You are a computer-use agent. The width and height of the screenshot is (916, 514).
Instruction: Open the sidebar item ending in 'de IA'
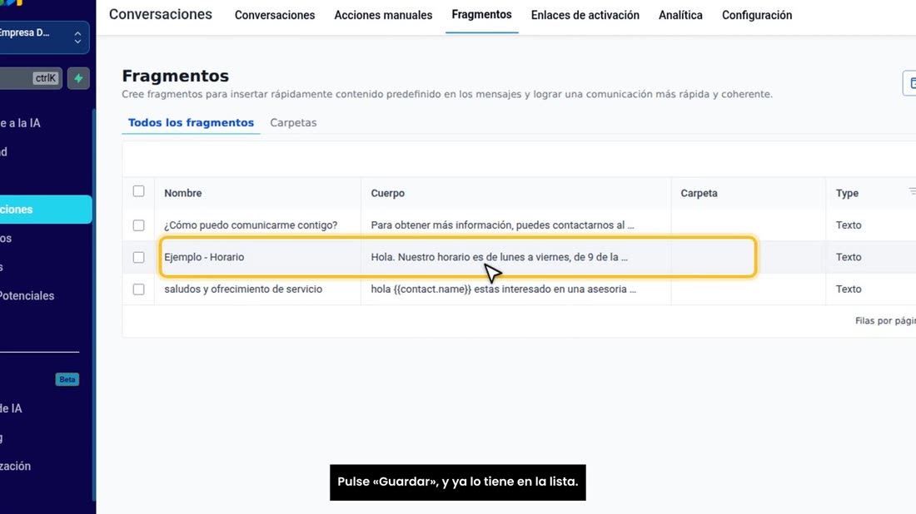(x=11, y=408)
